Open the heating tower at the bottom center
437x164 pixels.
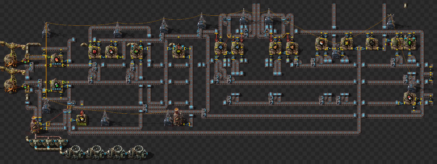pyautogui.click(x=178, y=117)
